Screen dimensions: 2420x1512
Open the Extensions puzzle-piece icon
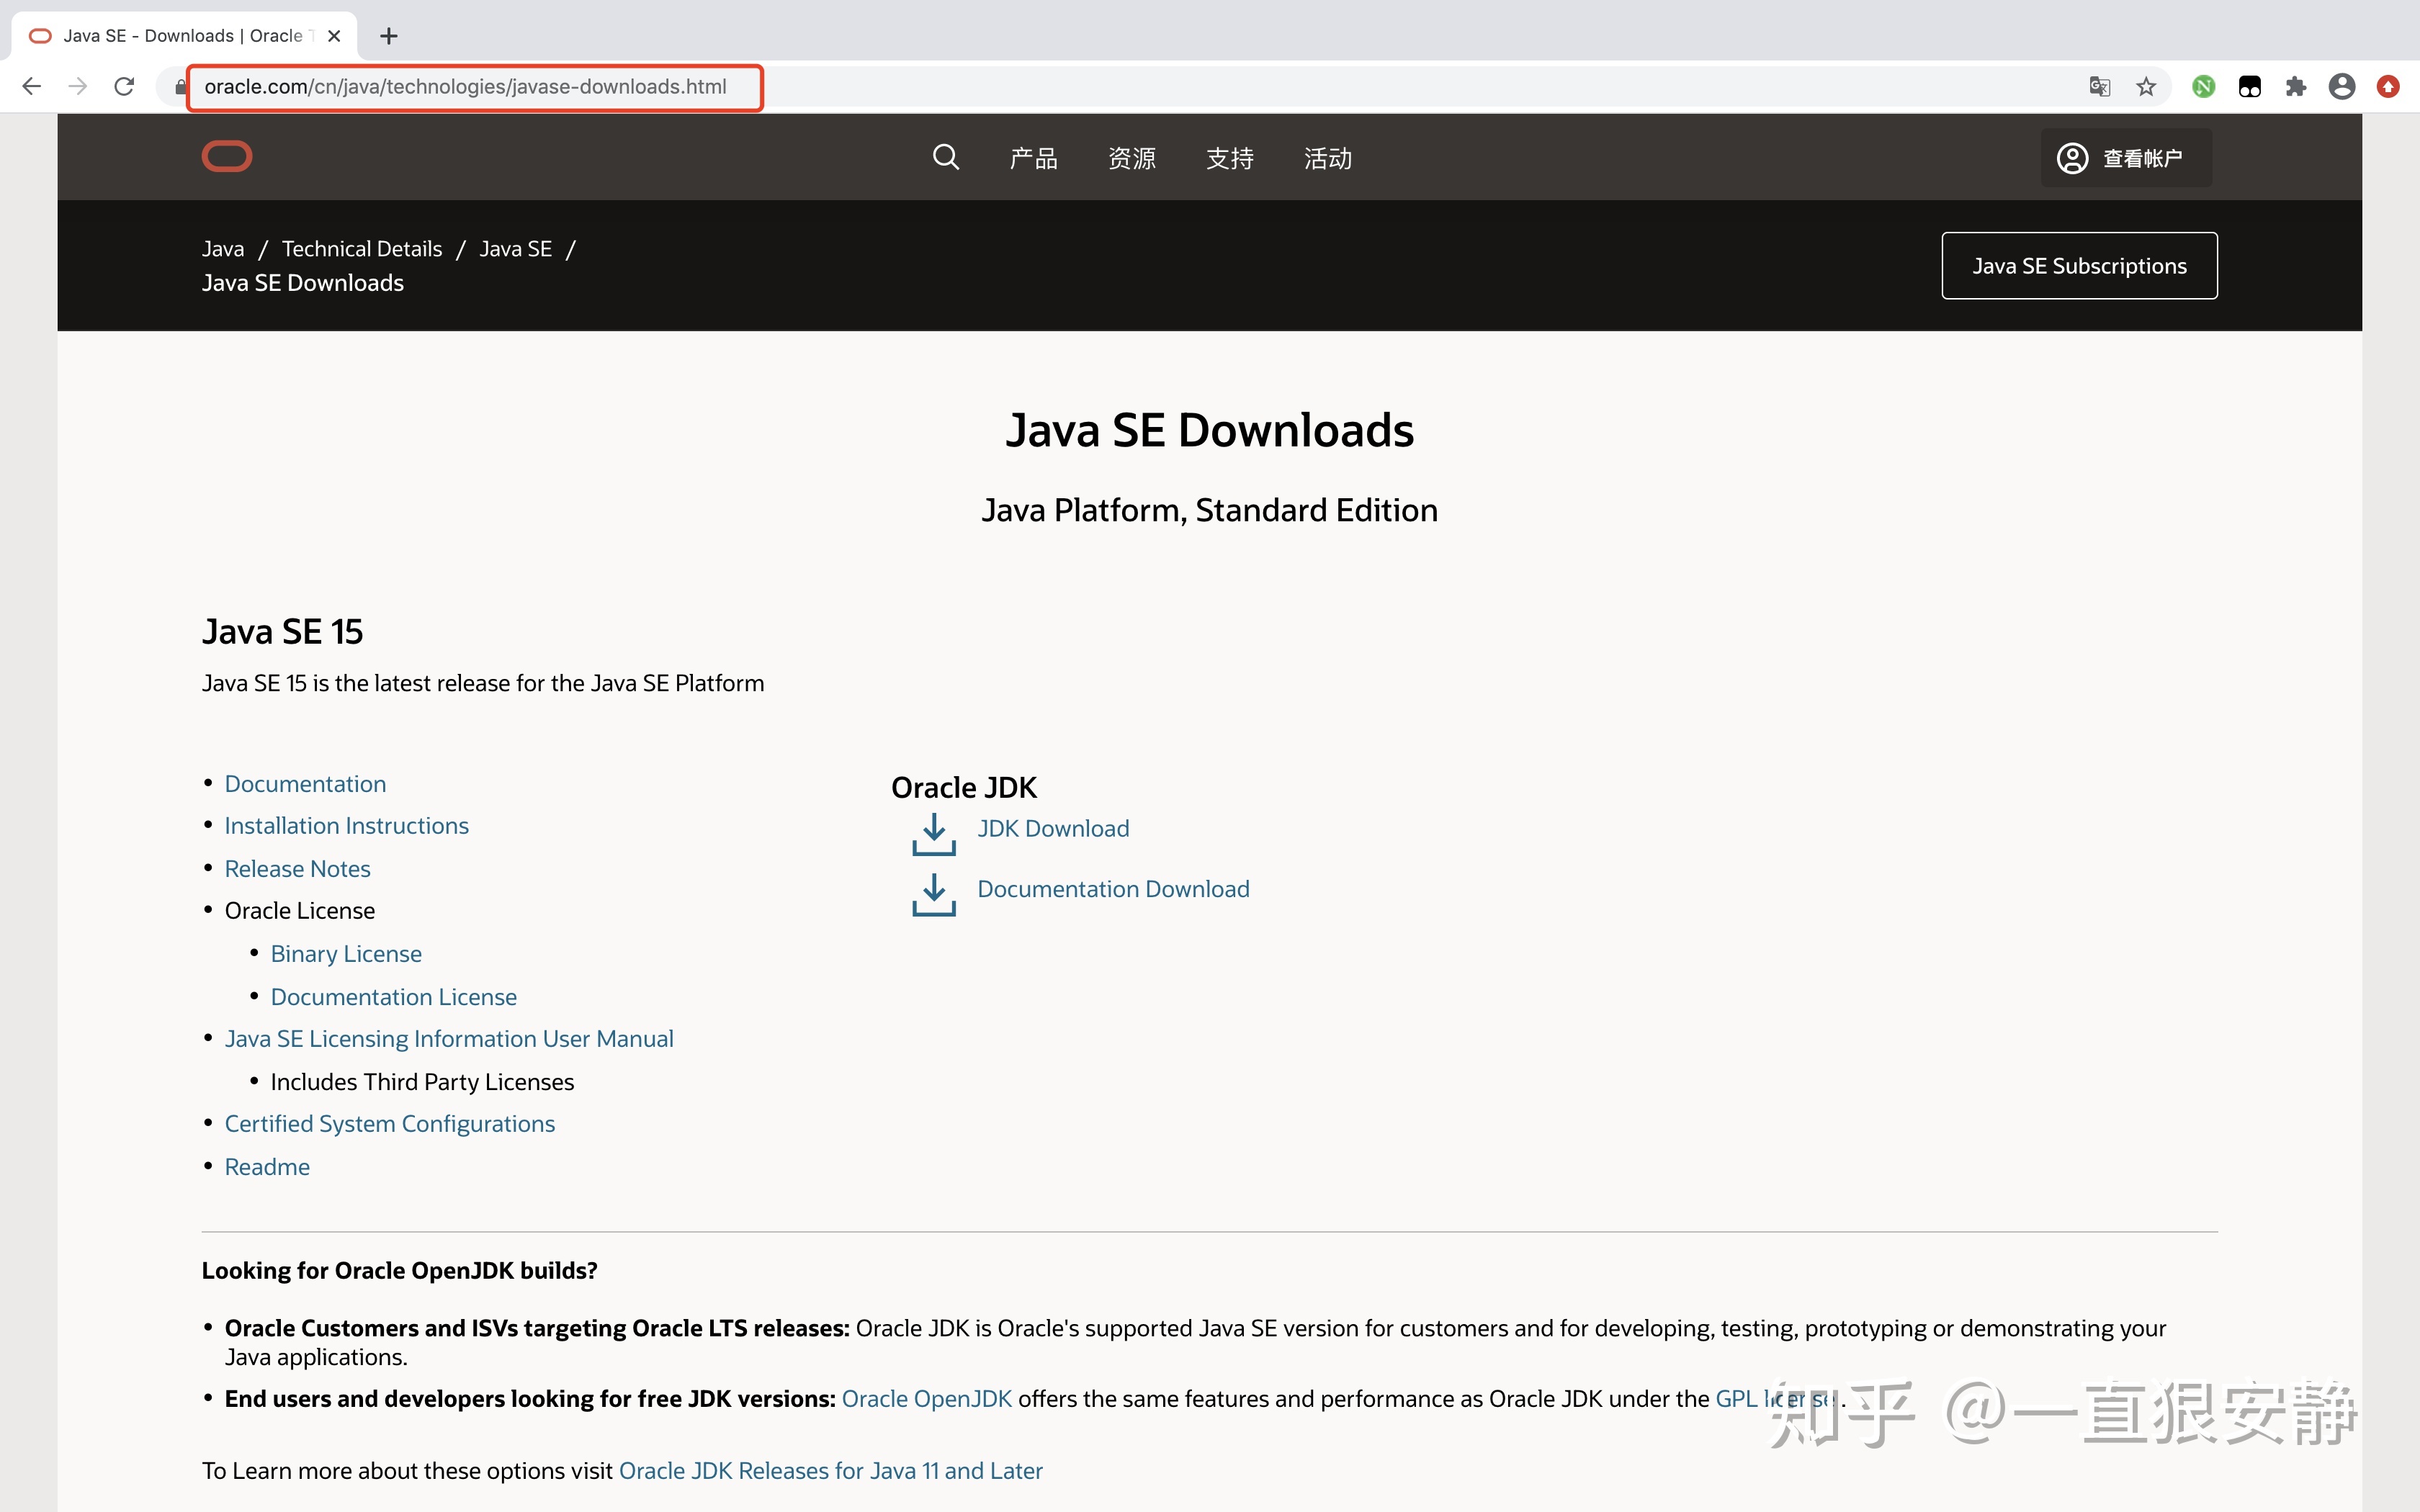coord(2296,87)
